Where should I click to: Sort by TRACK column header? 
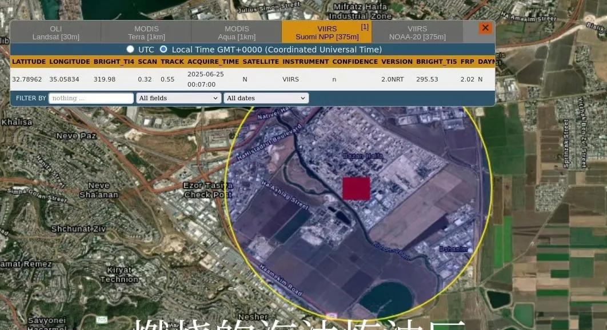tap(172, 62)
